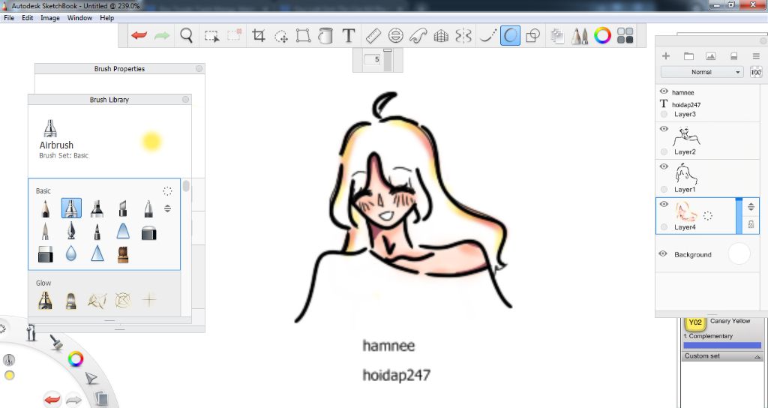This screenshot has height=408, width=768.
Task: Open the Color Editor wheel in toolbar
Action: 602,36
